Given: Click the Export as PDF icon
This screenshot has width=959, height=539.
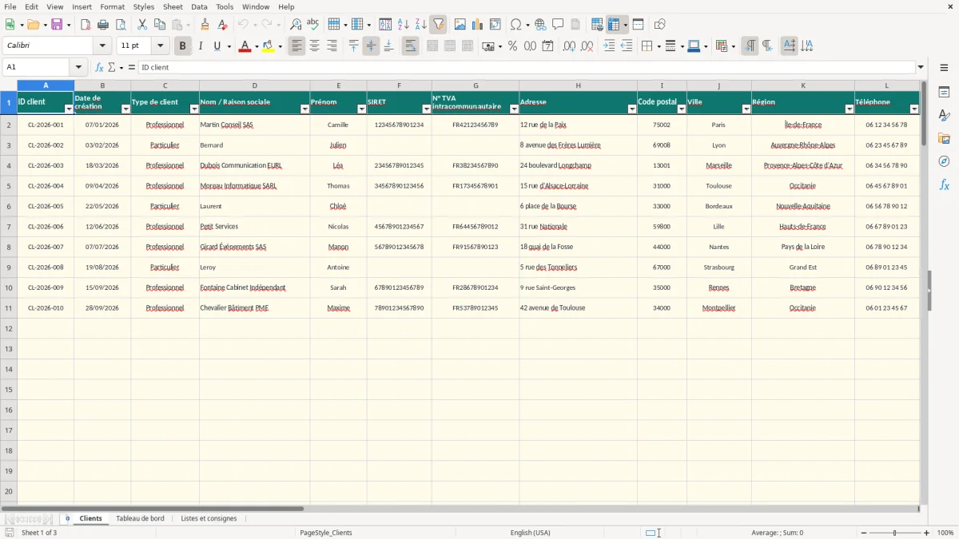Looking at the screenshot, I should coord(86,25).
